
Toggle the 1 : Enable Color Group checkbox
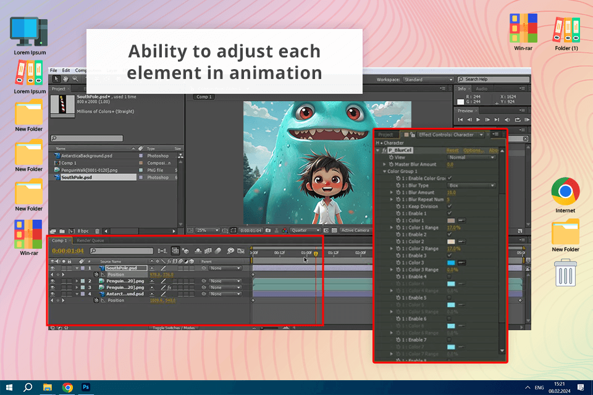click(x=450, y=178)
